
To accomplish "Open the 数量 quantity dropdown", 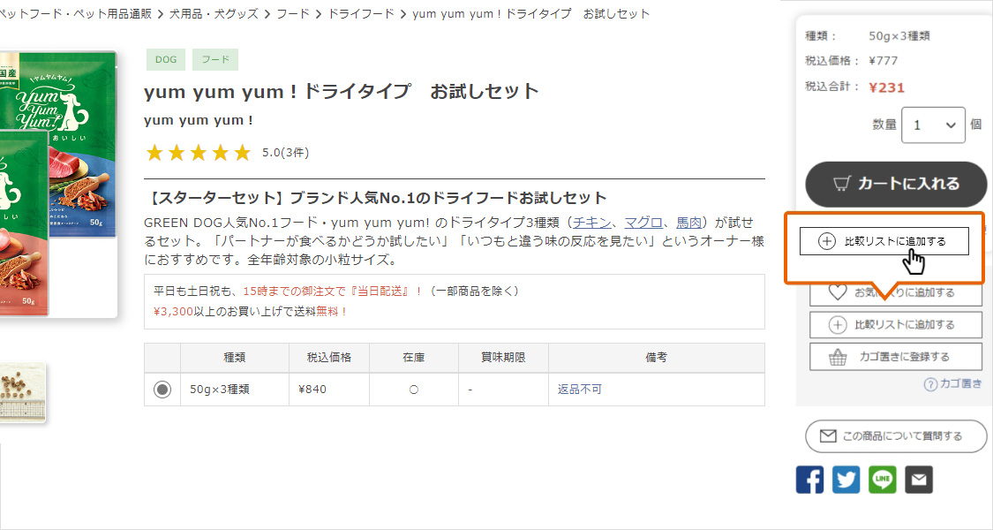I will [x=933, y=125].
